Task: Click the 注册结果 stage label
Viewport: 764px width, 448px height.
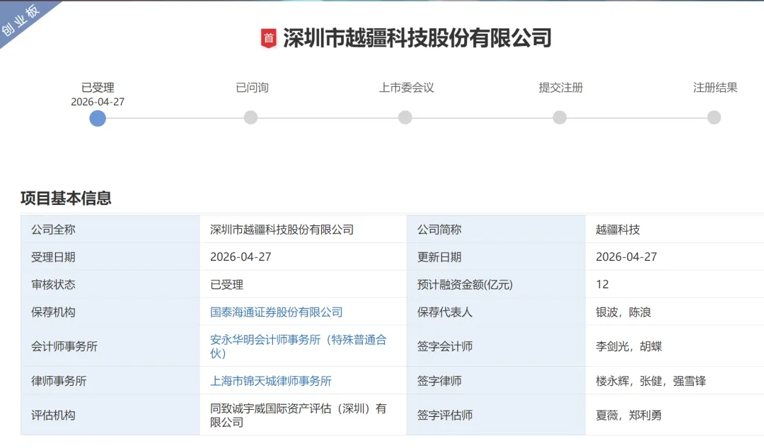Action: pos(715,88)
